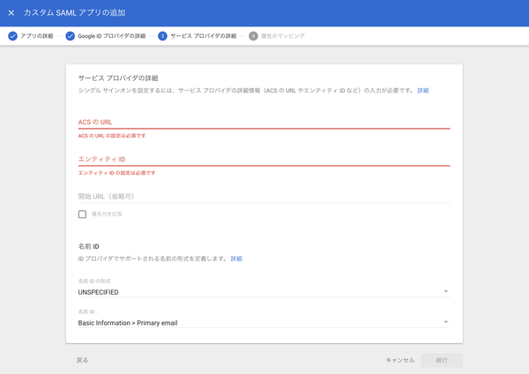This screenshot has height=374, width=529.
Task: Focus the ACS の URL input field
Action: [x=264, y=122]
